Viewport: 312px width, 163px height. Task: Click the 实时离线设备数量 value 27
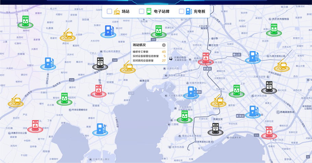click(x=164, y=61)
